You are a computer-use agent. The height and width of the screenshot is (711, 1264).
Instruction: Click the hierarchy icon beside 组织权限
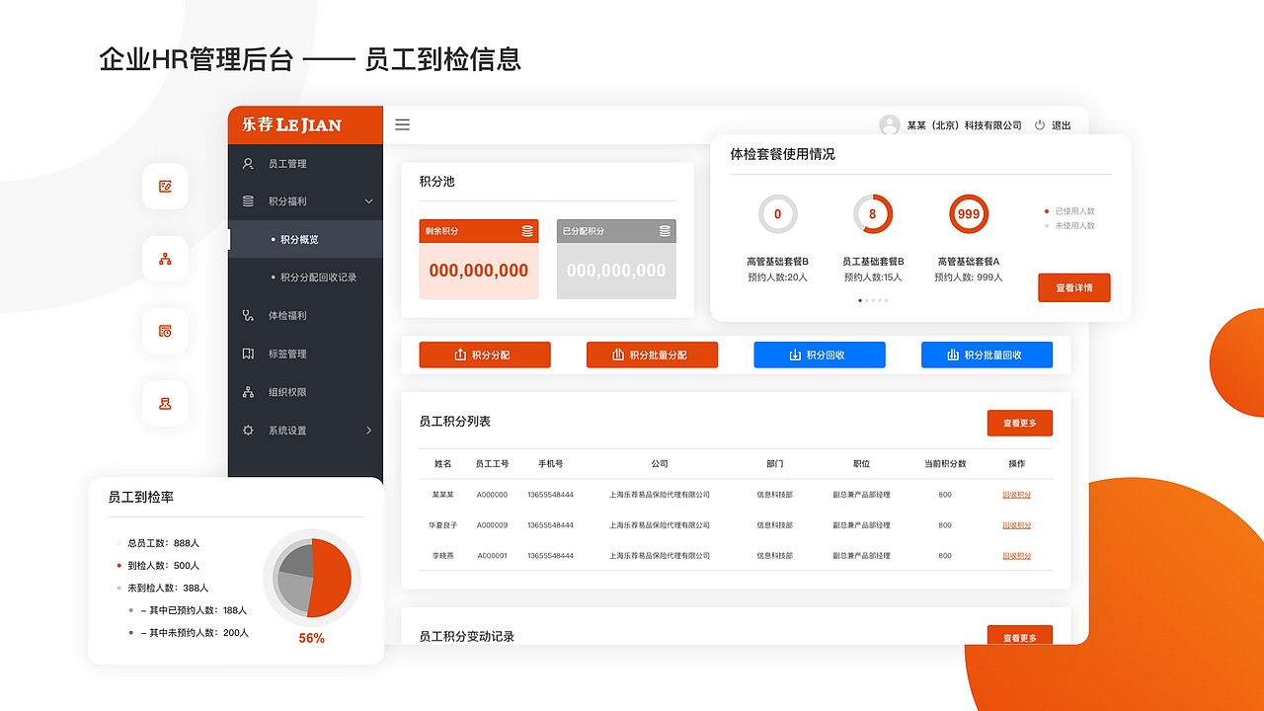248,392
